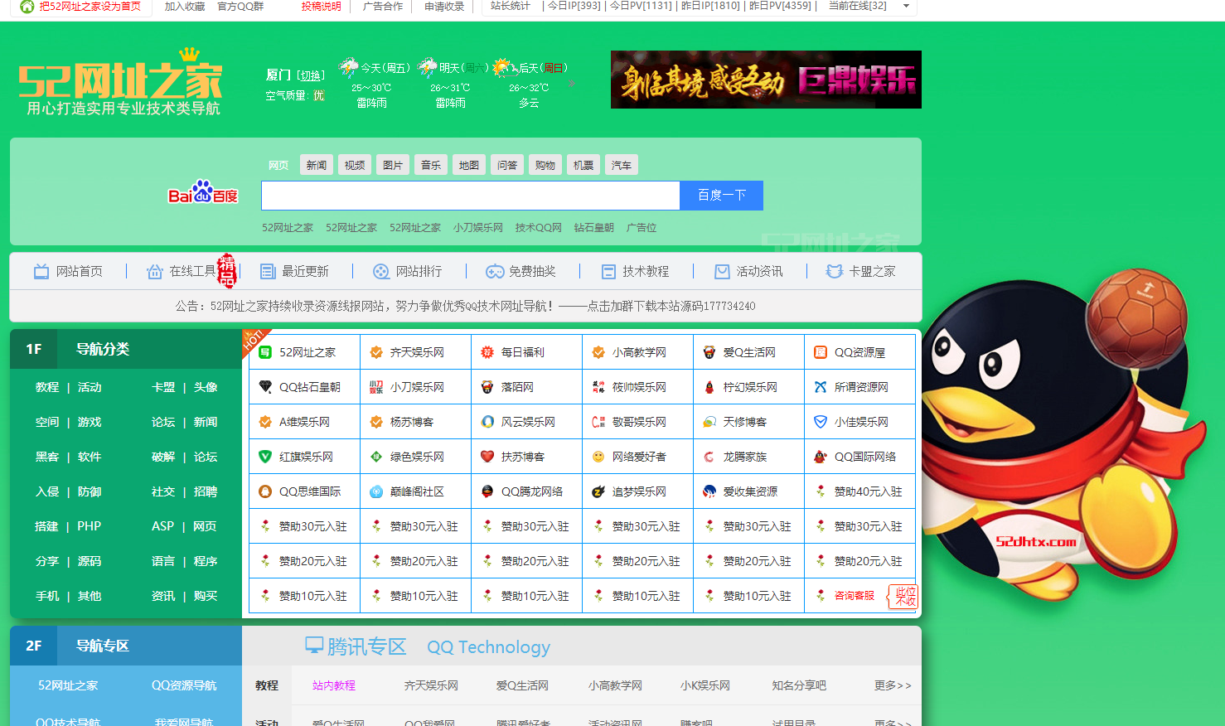Click the 教程 category in the navigation sidebar
The height and width of the screenshot is (726, 1225).
pos(47,387)
